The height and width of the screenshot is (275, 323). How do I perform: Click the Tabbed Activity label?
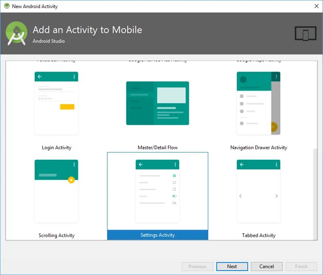click(259, 235)
